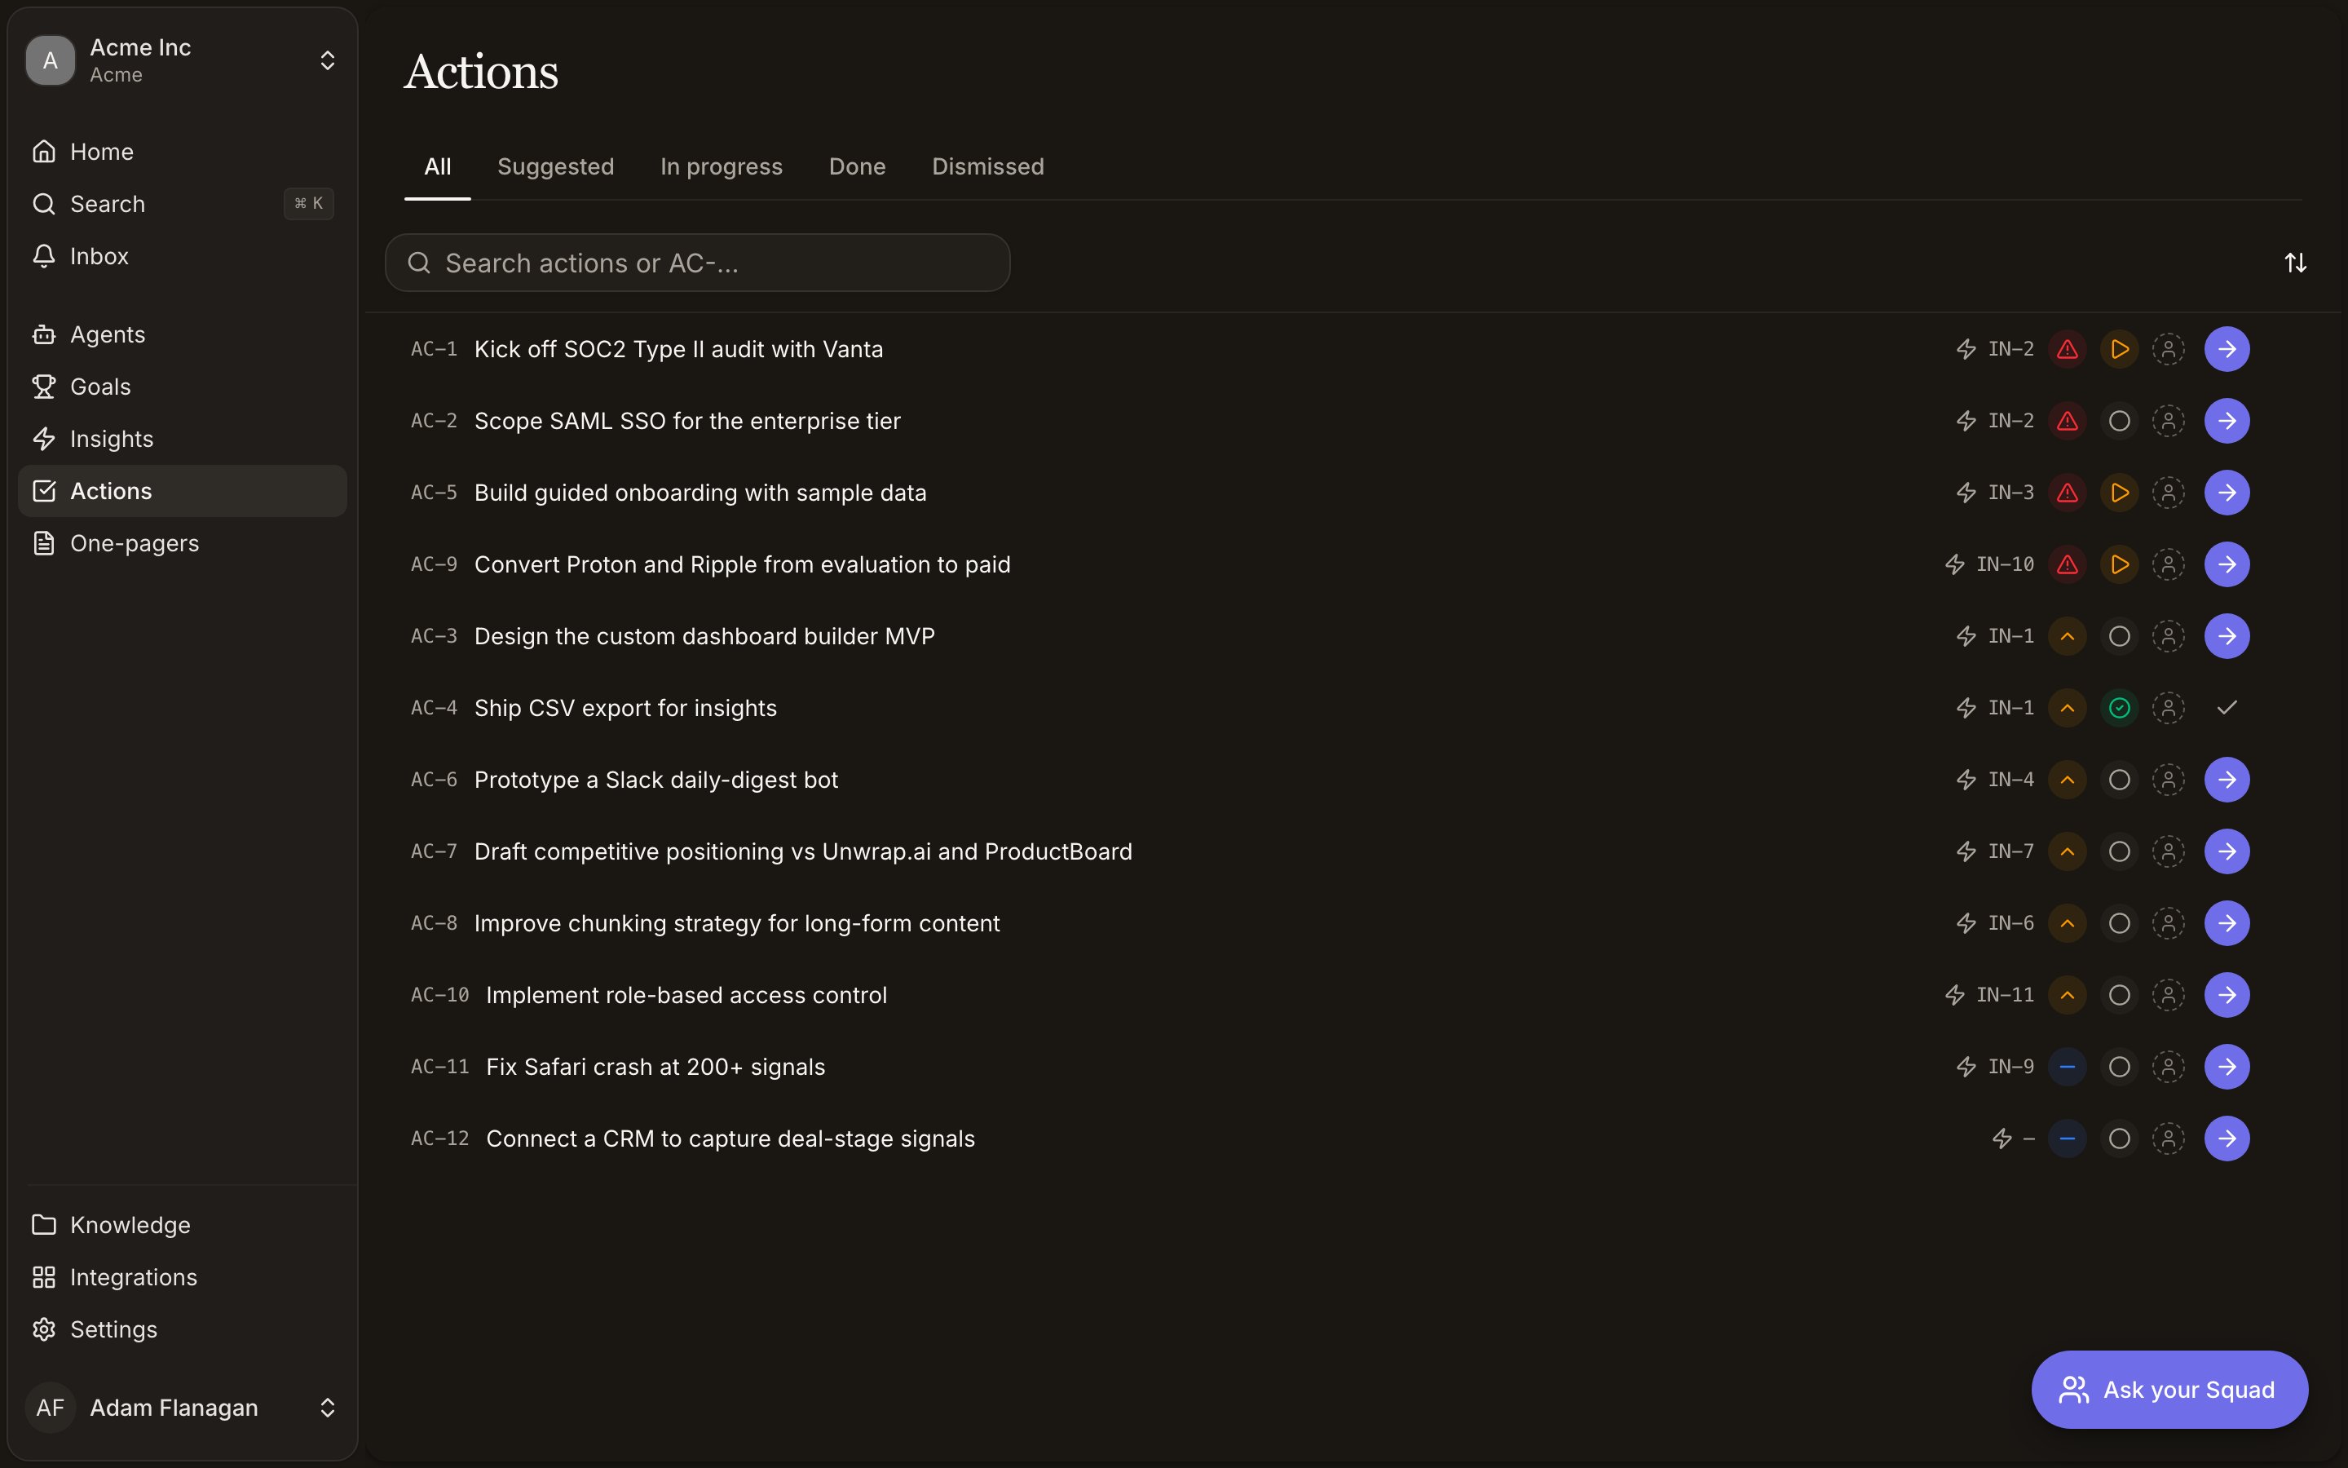Open the orange high priority selector on AC-10

(x=2068, y=995)
